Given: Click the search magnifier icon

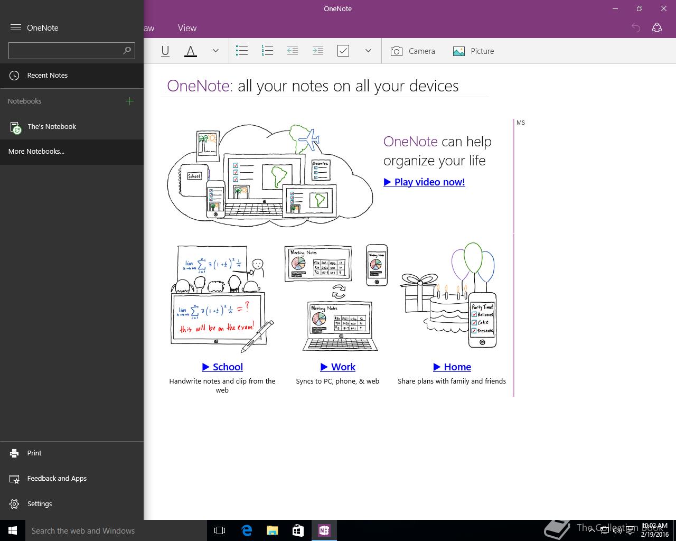Looking at the screenshot, I should (x=127, y=51).
